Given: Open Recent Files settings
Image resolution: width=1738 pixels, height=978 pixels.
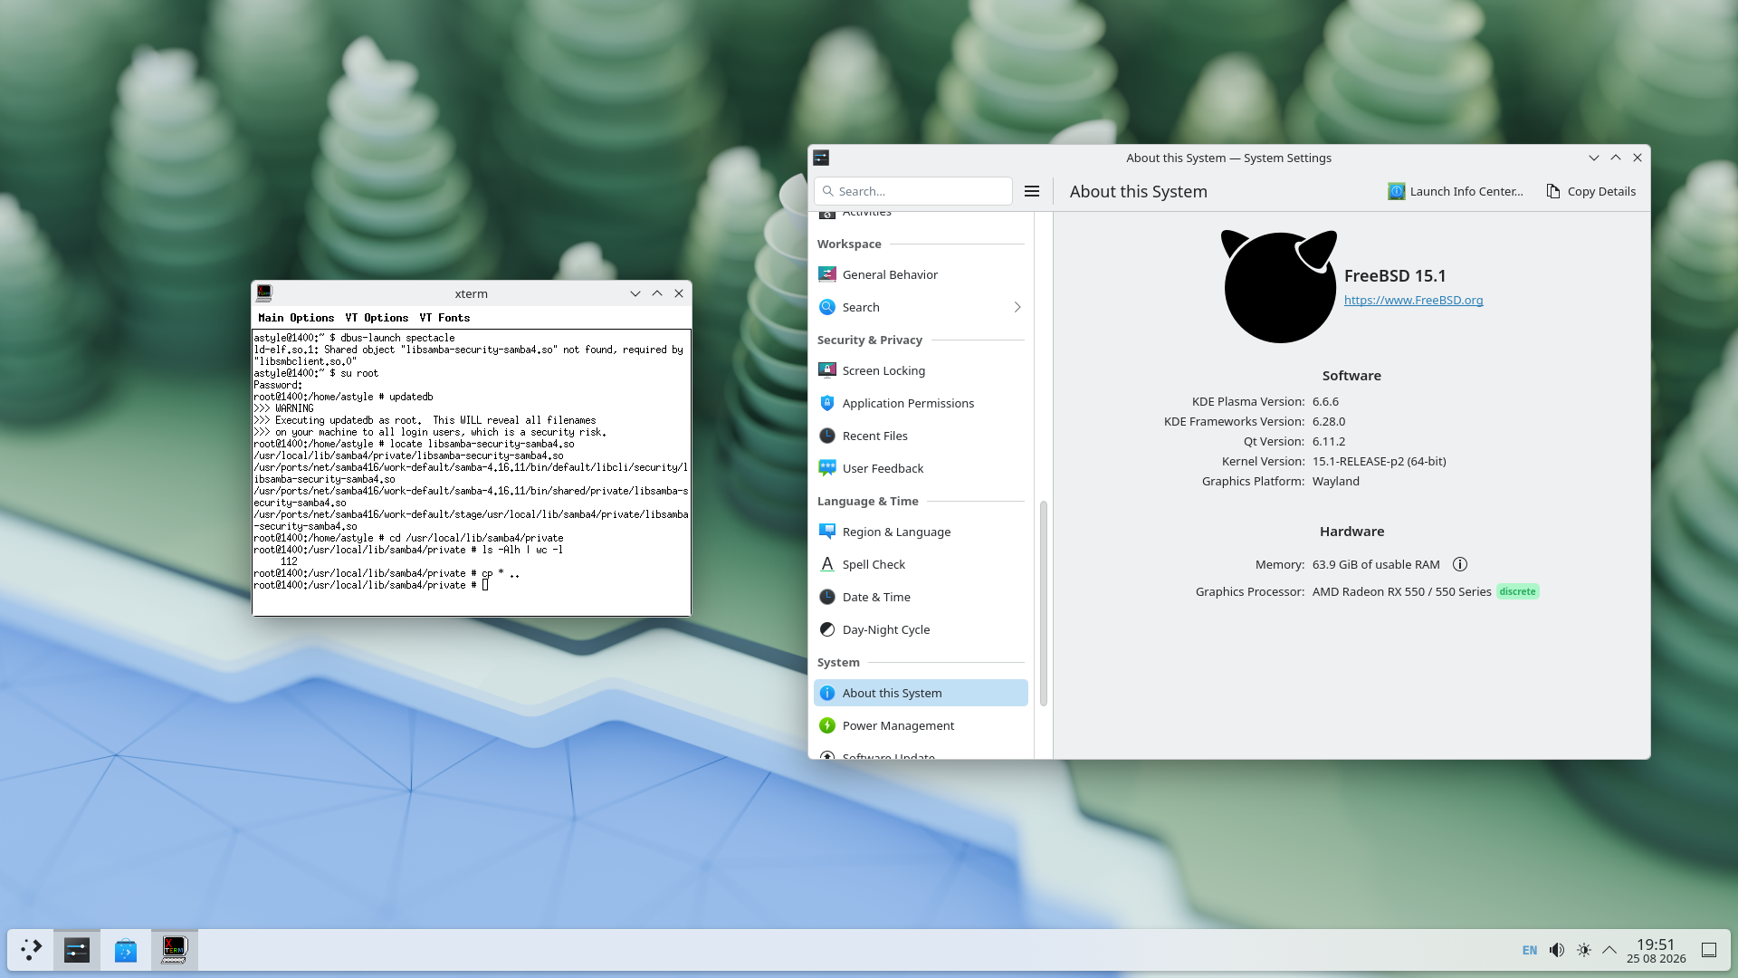Looking at the screenshot, I should coord(921,436).
